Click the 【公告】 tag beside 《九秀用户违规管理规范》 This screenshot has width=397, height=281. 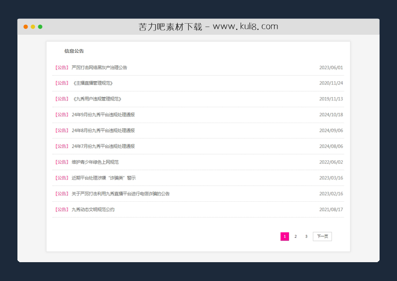point(61,98)
